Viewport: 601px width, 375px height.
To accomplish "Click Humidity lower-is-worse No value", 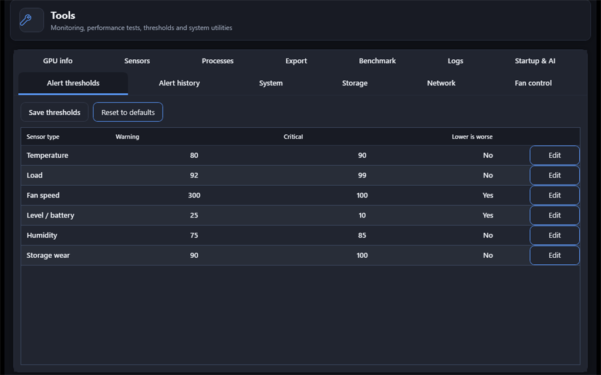I will pyautogui.click(x=488, y=236).
